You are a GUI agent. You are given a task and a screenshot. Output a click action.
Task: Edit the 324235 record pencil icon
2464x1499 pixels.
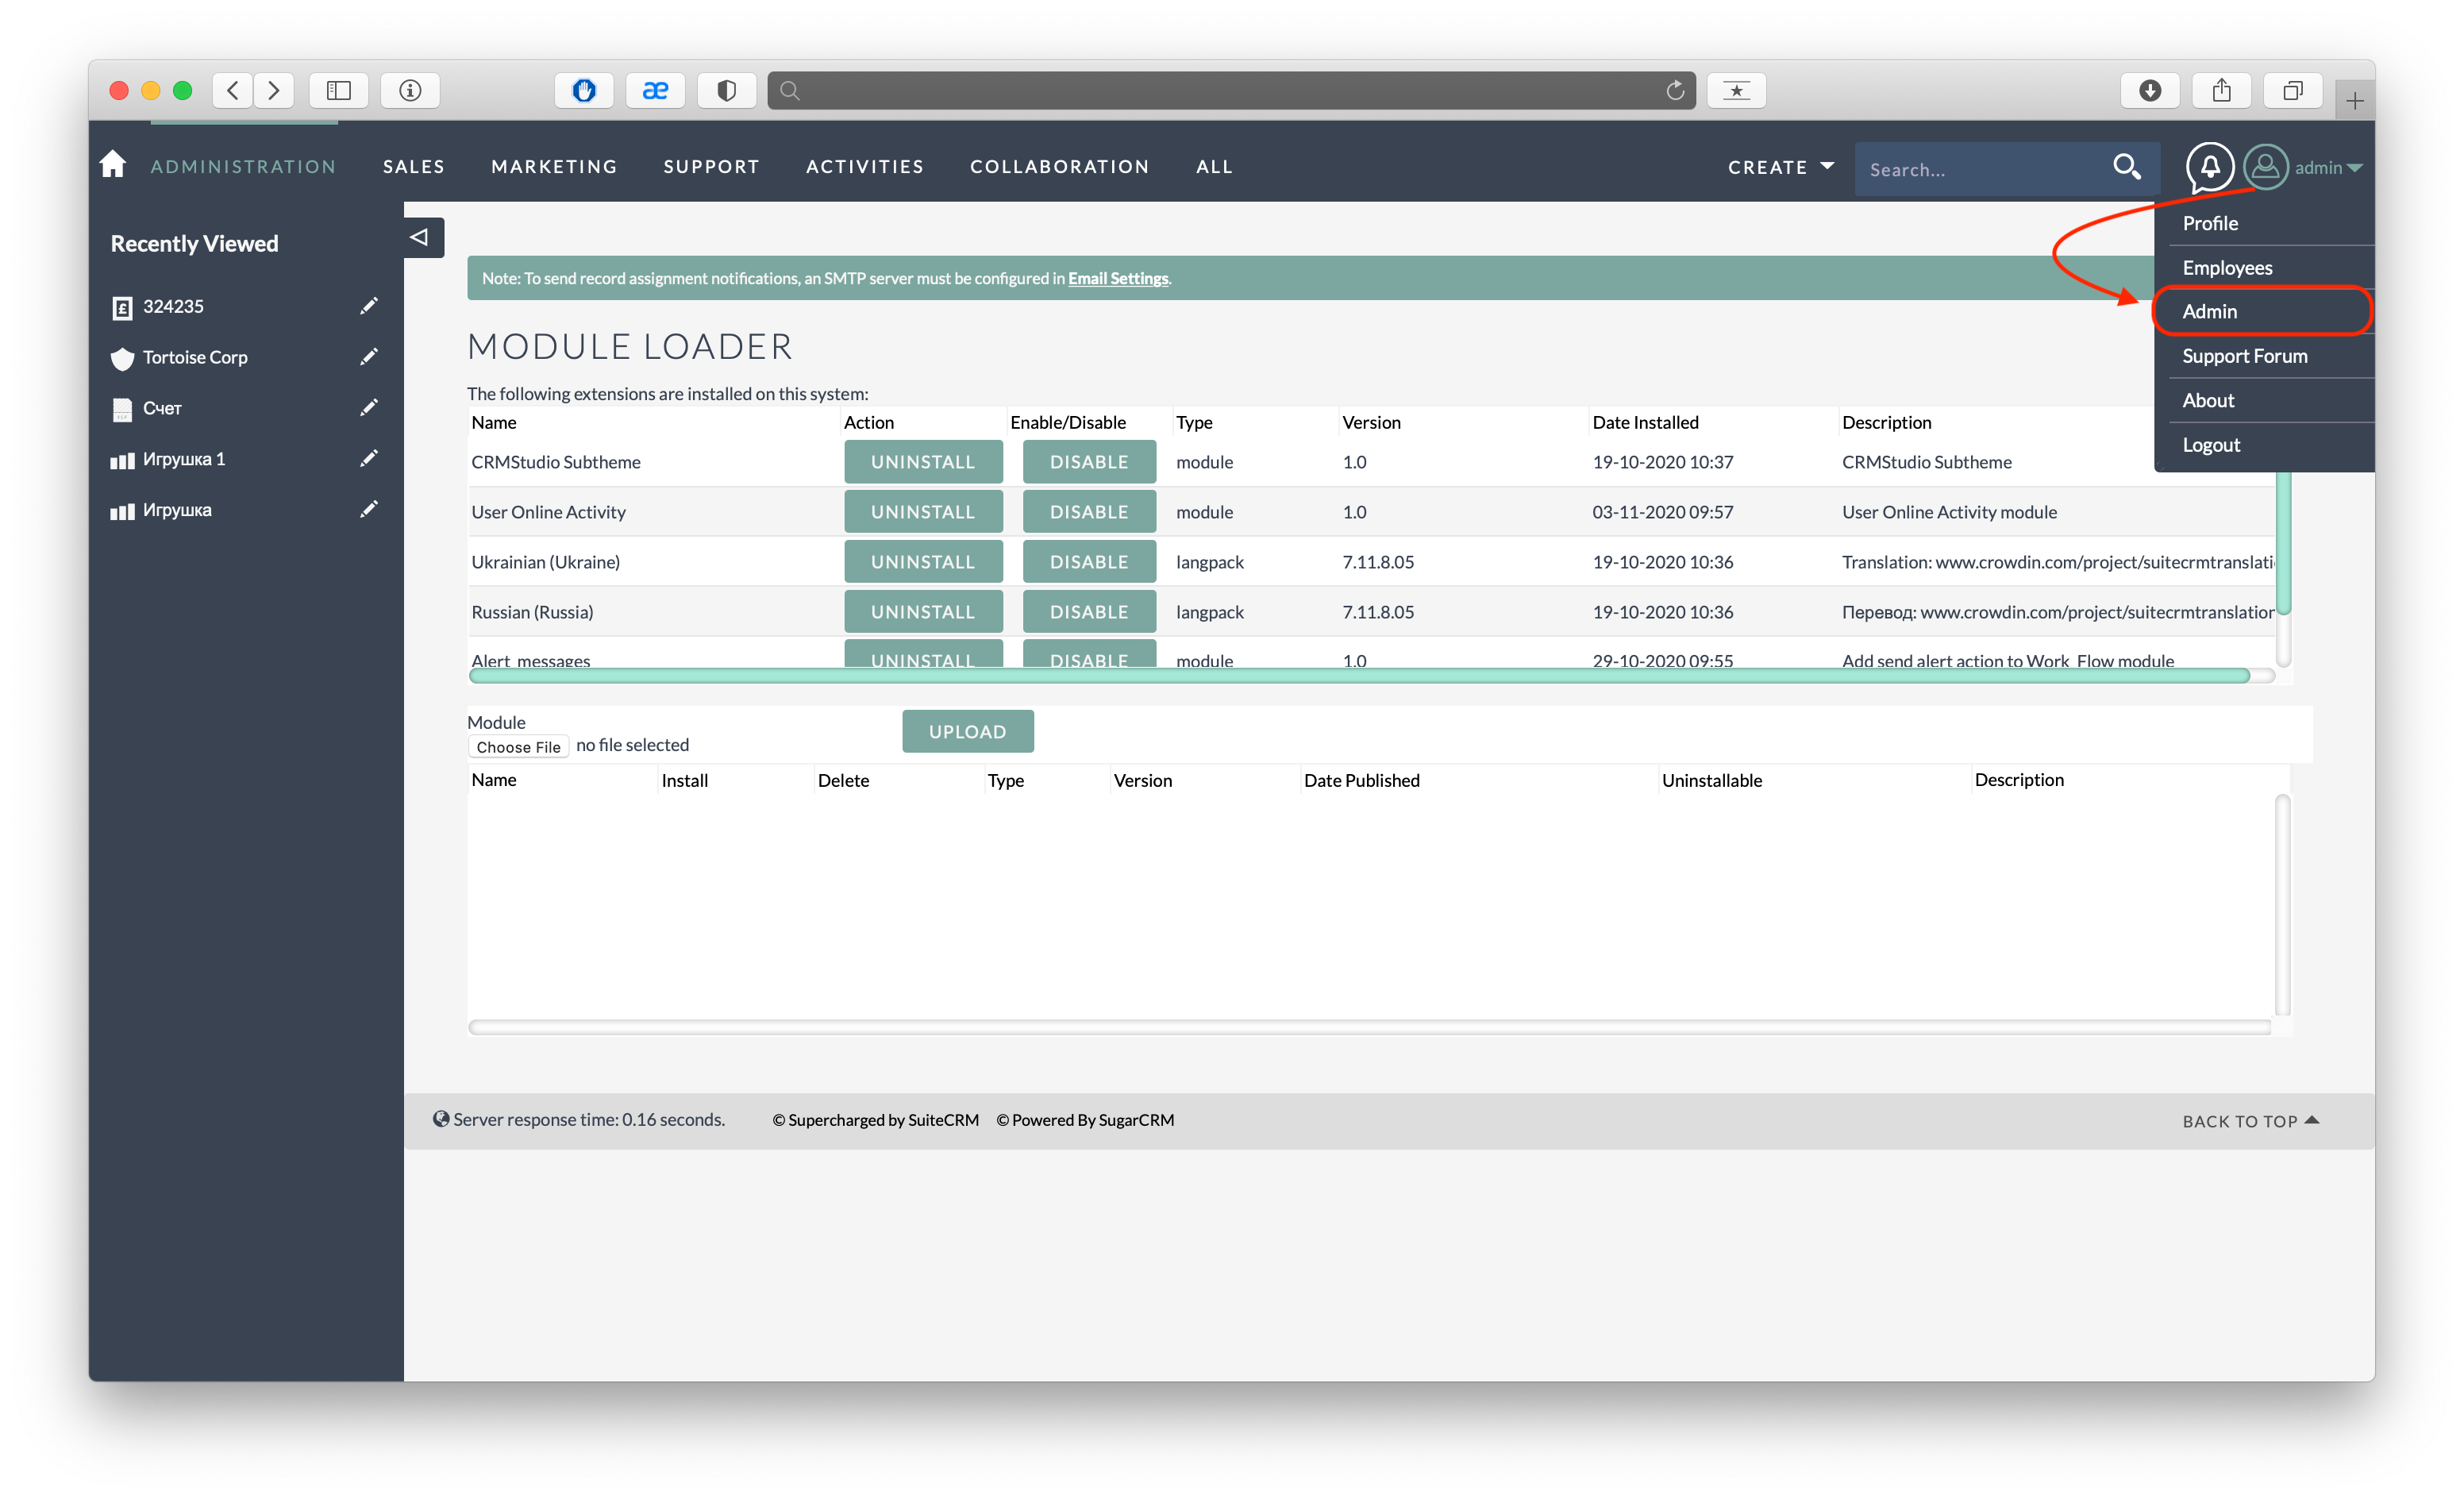pos(369,306)
